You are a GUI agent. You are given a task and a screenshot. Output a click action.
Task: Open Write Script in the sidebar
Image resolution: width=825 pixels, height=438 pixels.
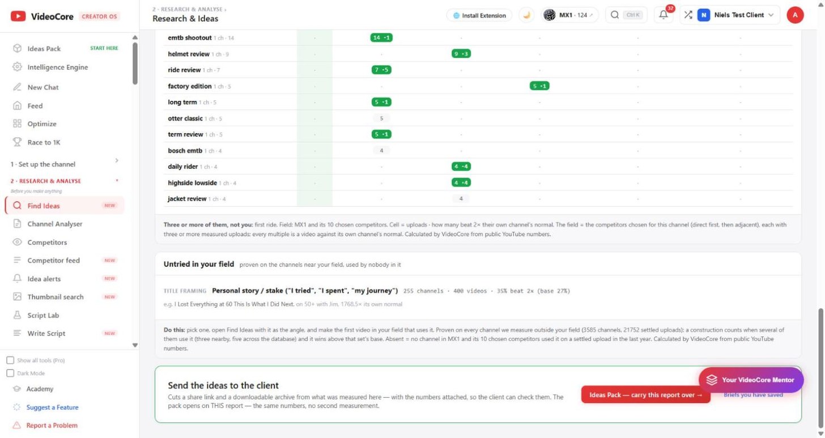click(46, 334)
